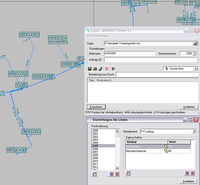Screen dimensions: 200x185
Task: Click the Exportieren button
Action: click(x=96, y=107)
